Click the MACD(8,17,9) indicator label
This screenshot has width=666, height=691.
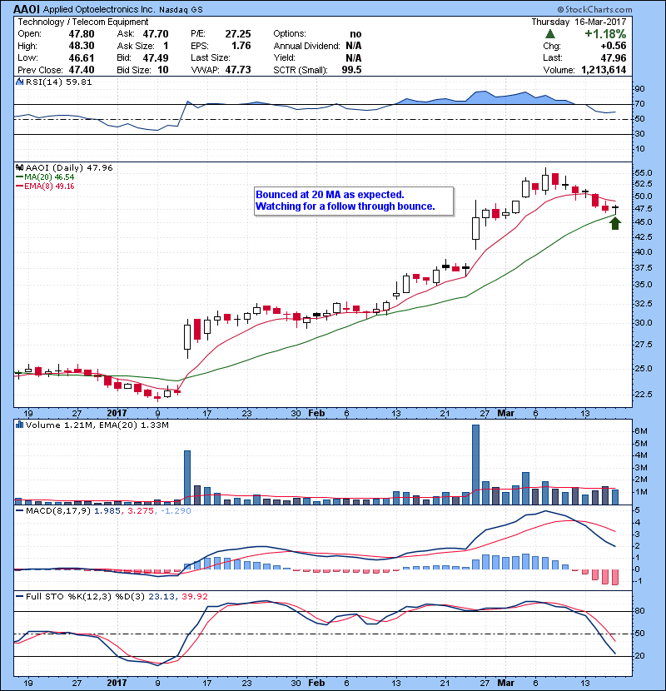pos(58,511)
